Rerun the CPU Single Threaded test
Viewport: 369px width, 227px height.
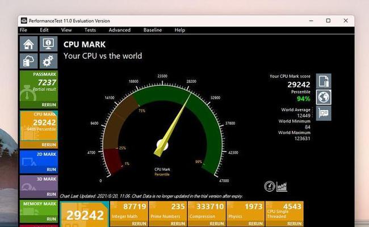(x=294, y=223)
